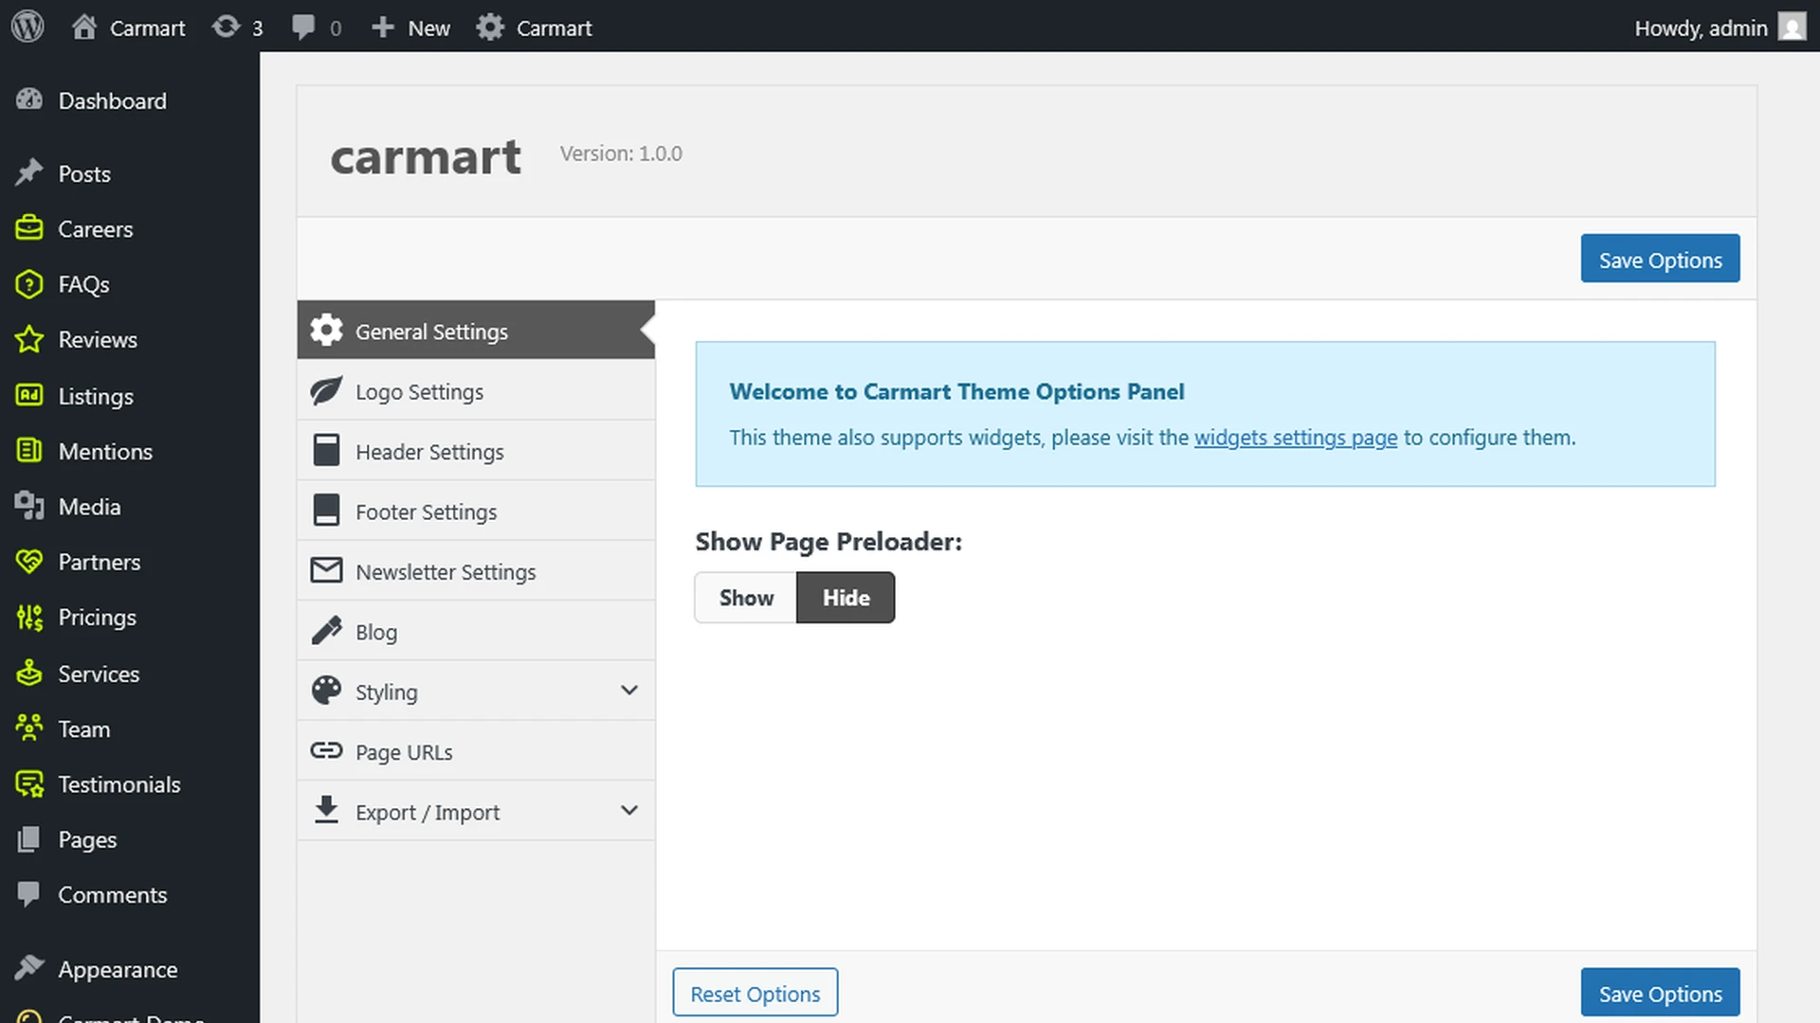Click the Export / Import download icon

326,810
